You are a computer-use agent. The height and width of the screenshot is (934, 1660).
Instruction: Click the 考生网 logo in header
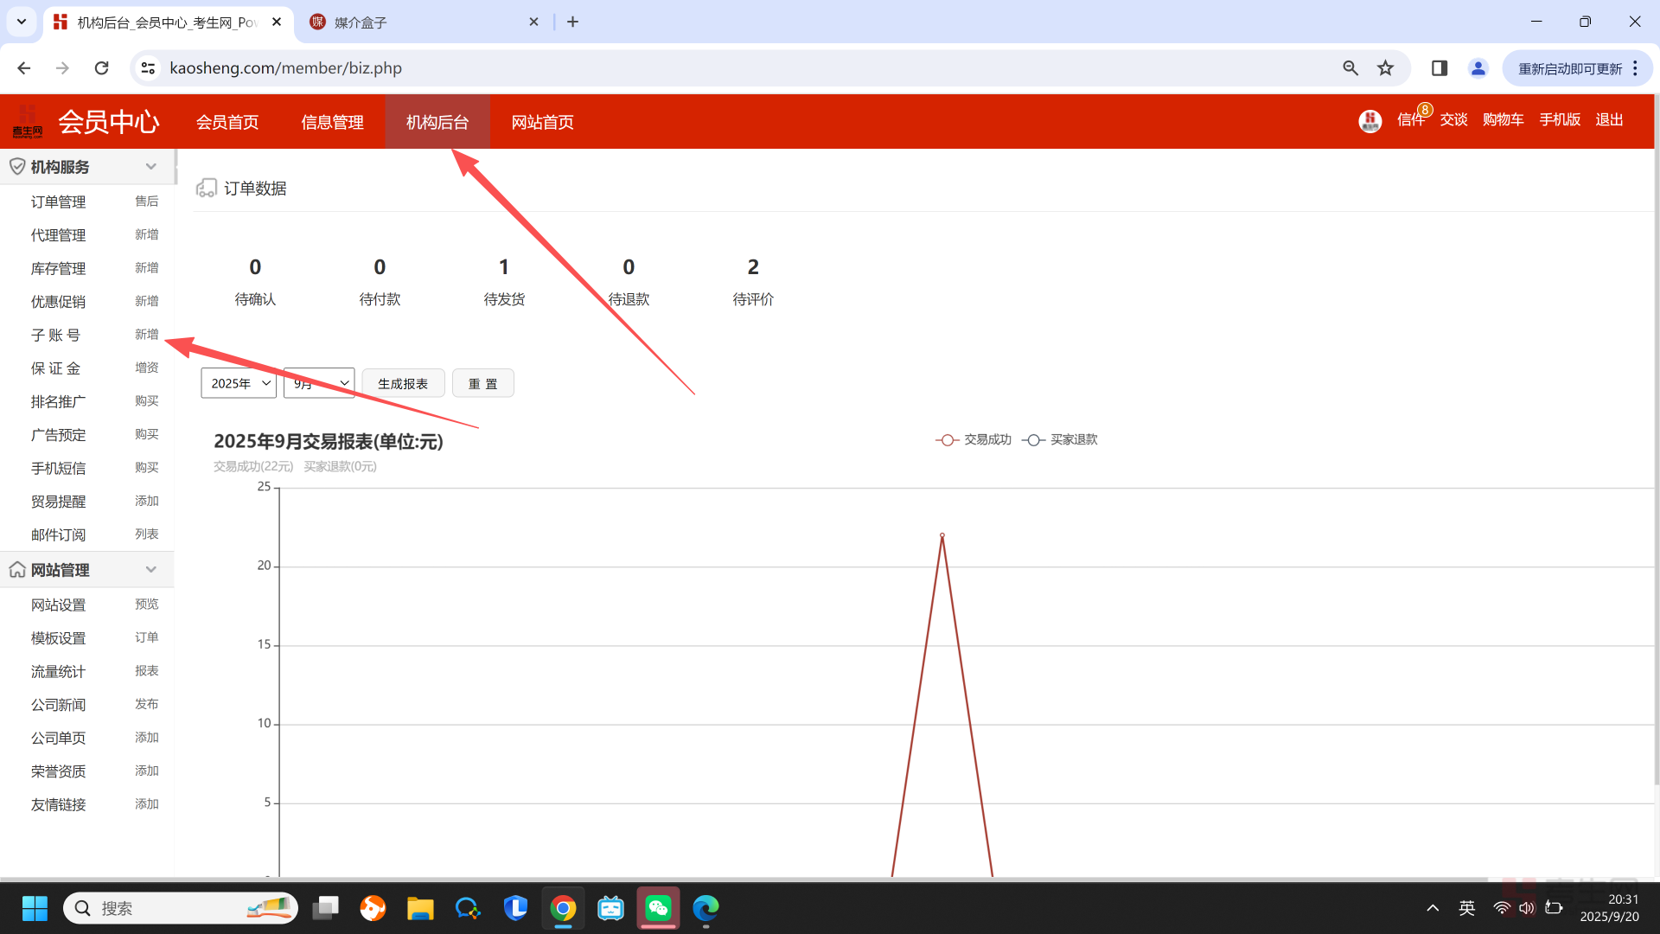click(27, 122)
